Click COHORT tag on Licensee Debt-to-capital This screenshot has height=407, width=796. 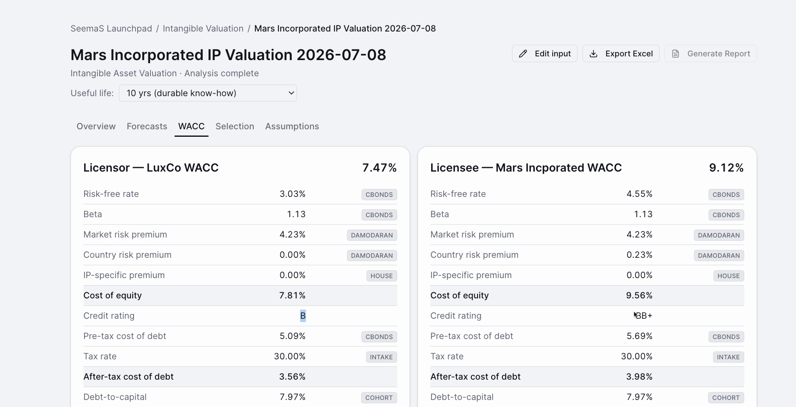[726, 398]
